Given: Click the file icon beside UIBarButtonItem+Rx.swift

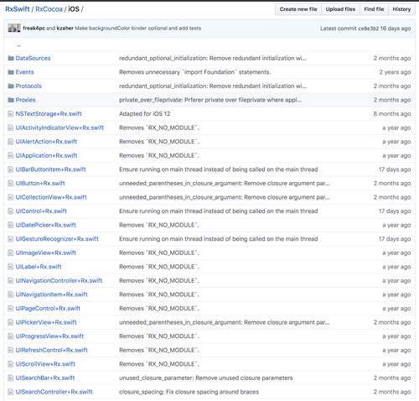Looking at the screenshot, I should click(10, 169).
